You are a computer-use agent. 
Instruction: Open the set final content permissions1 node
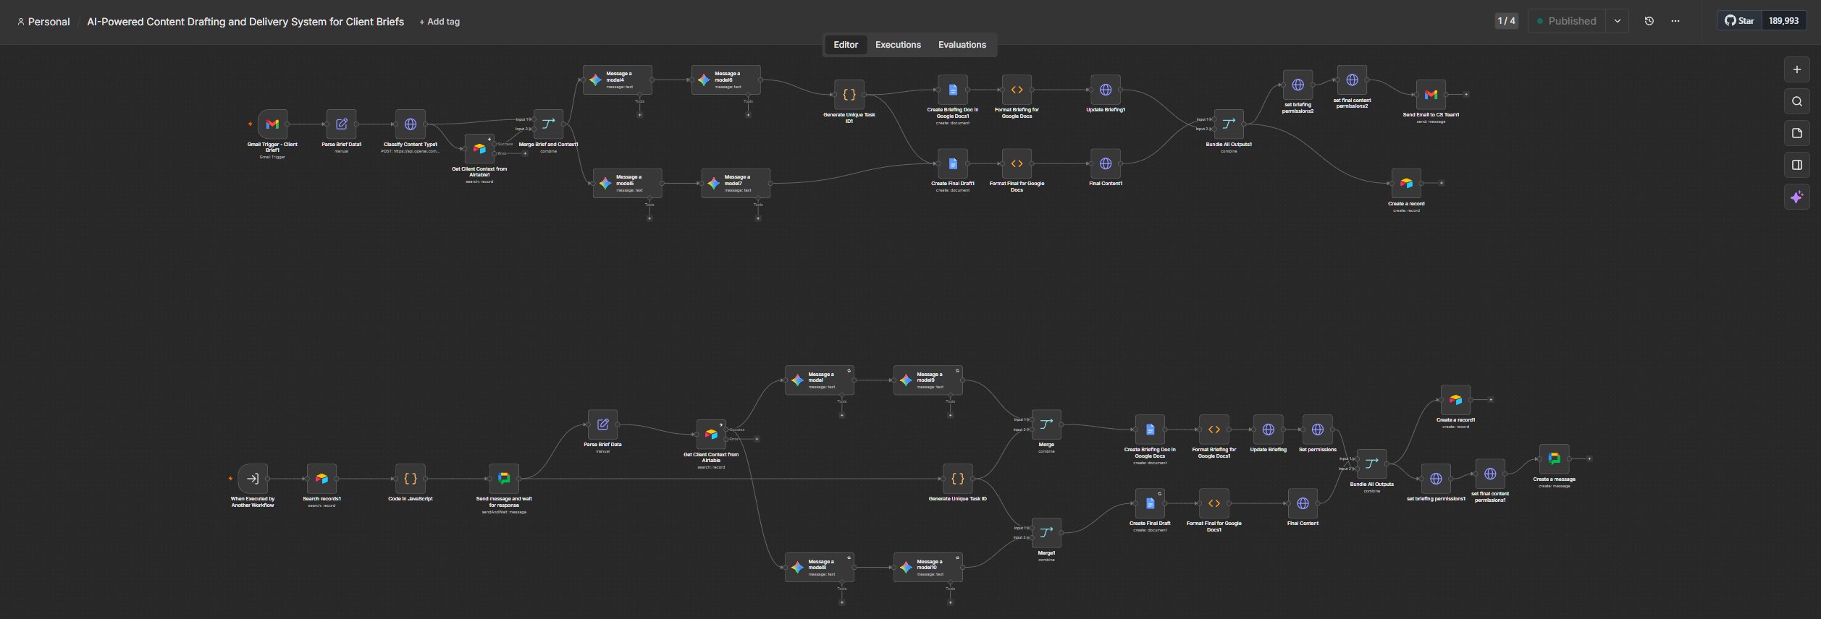pyautogui.click(x=1490, y=474)
